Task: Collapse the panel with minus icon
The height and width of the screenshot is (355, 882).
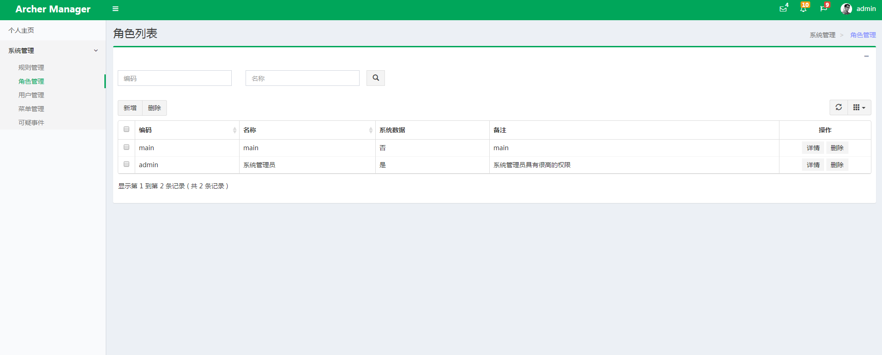Action: 866,56
